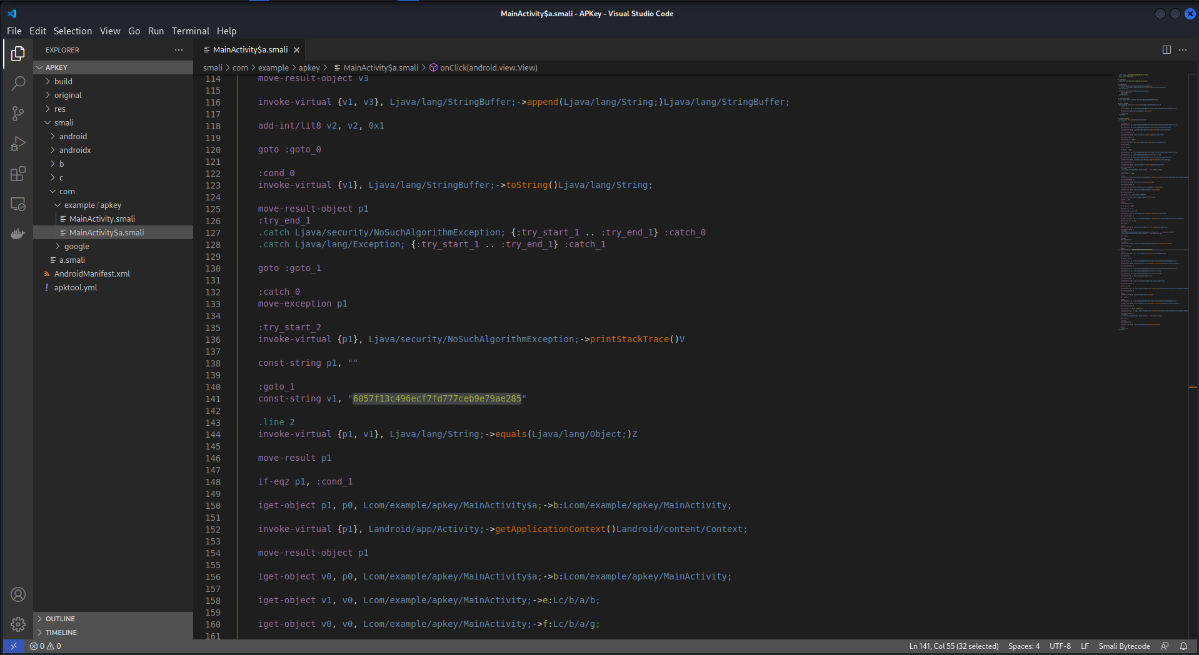Screen dimensions: 1199x655
Task: Collapse the APKEY root folder
Action: pyautogui.click(x=113, y=67)
